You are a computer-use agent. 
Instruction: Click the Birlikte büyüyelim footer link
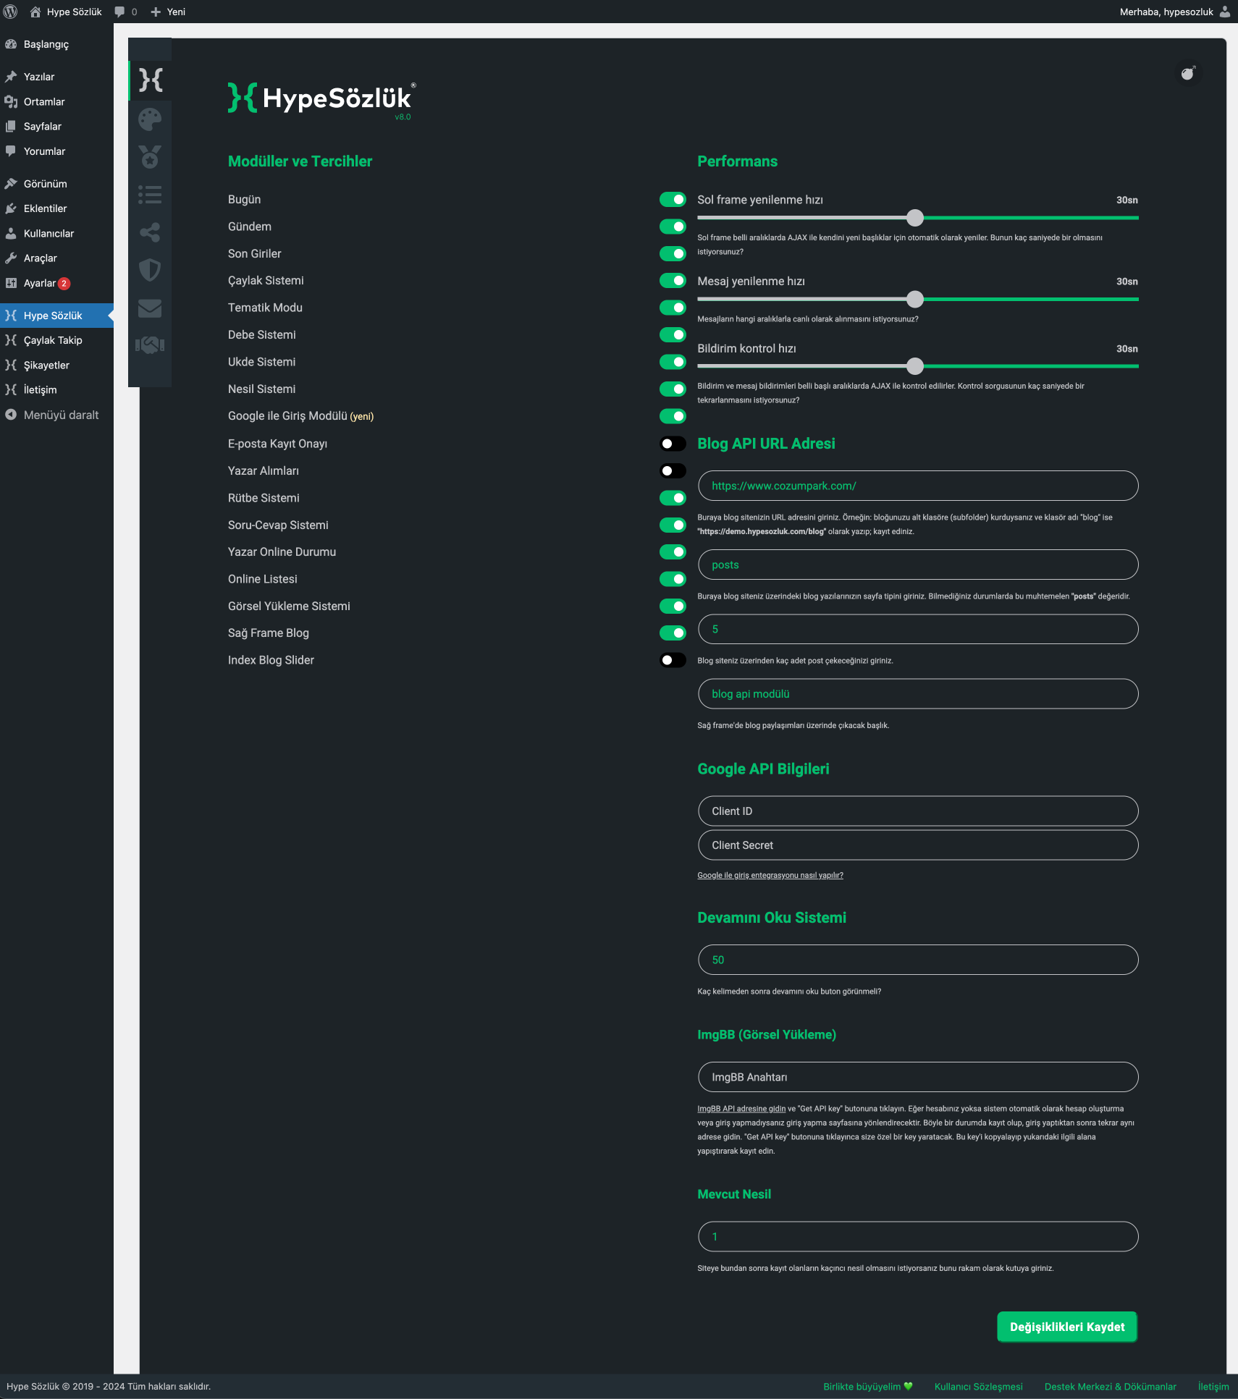(867, 1387)
